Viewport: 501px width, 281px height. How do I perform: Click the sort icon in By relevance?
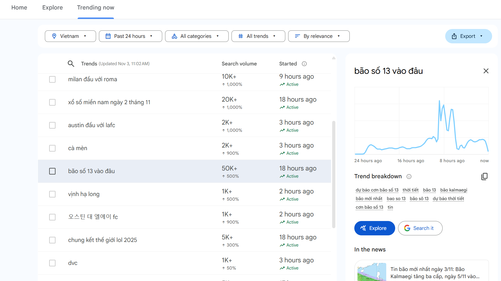(x=297, y=36)
